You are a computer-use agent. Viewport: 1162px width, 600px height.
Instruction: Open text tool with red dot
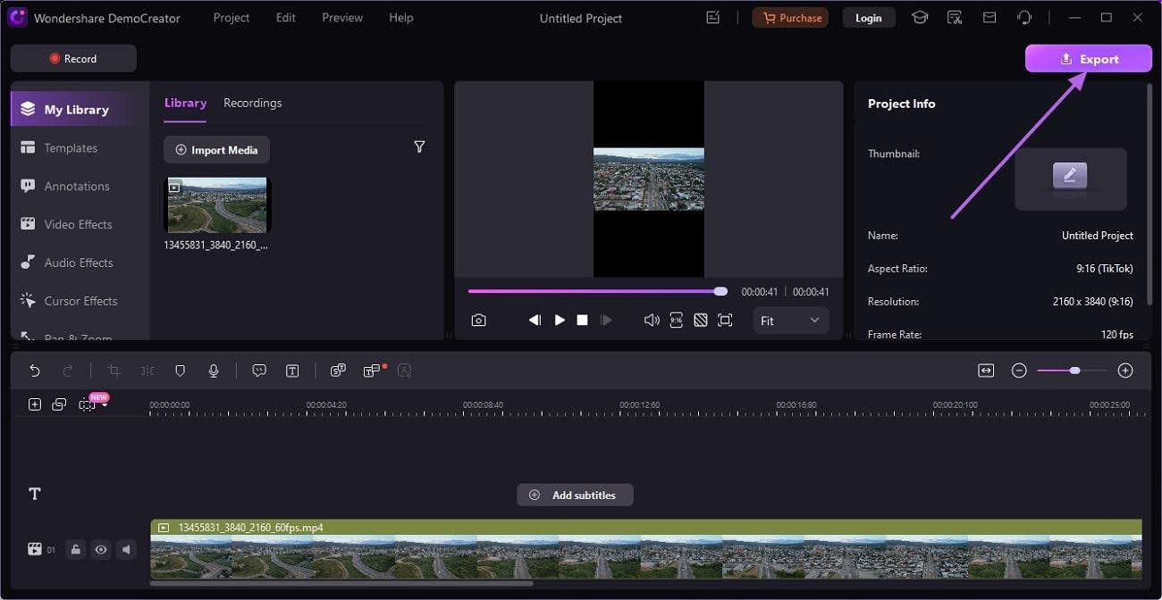pos(373,371)
